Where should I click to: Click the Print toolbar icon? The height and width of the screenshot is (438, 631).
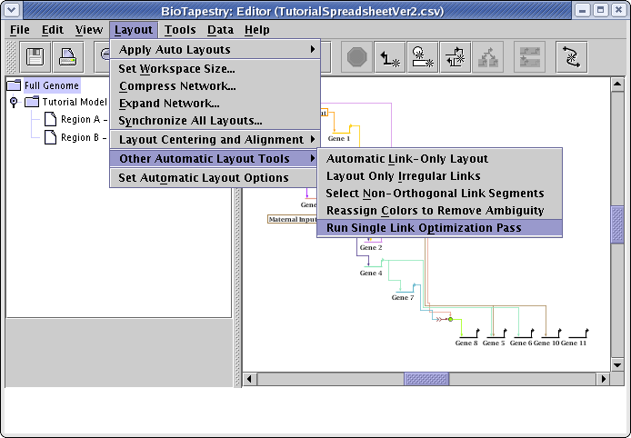68,57
